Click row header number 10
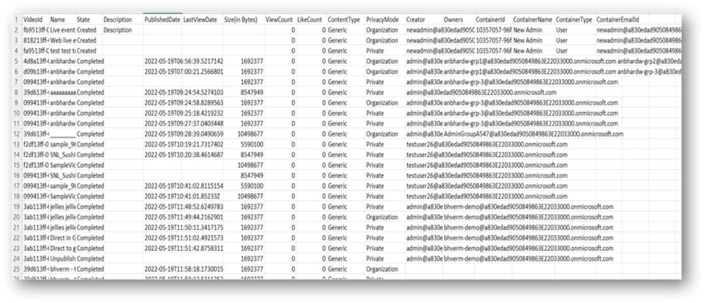 coord(16,113)
